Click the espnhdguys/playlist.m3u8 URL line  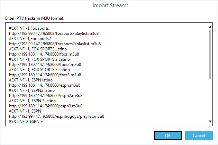point(57,116)
